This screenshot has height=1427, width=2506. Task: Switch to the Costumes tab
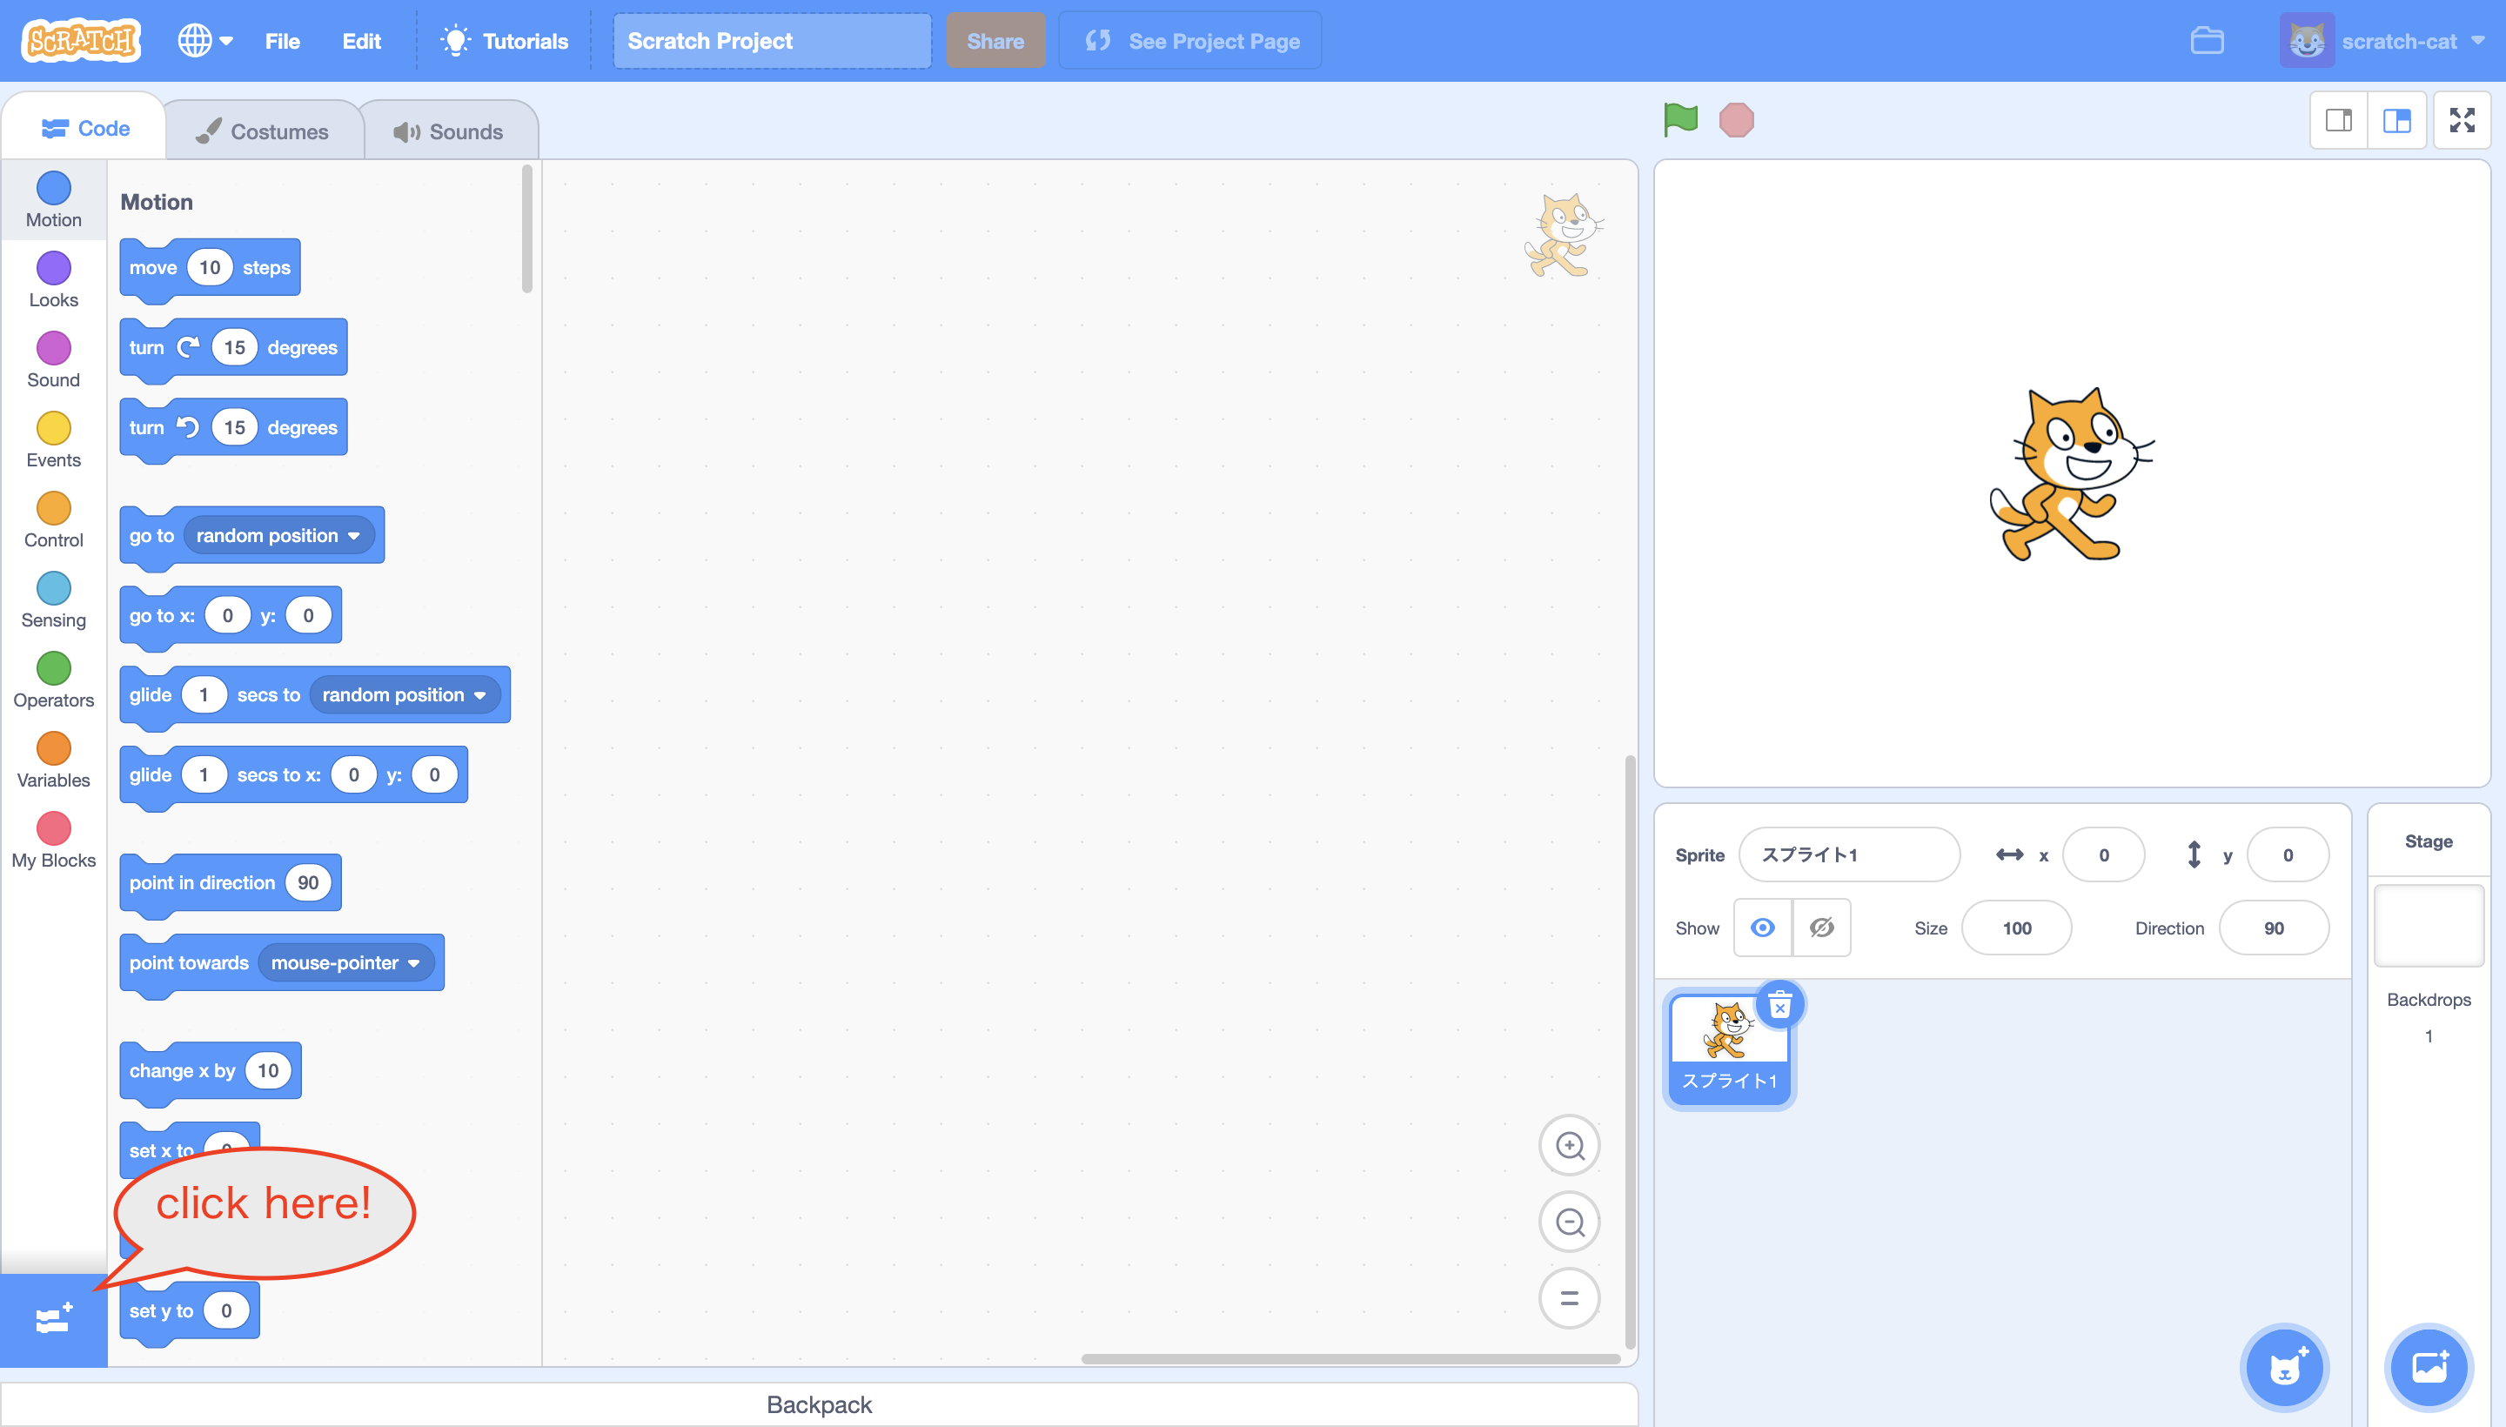click(263, 131)
